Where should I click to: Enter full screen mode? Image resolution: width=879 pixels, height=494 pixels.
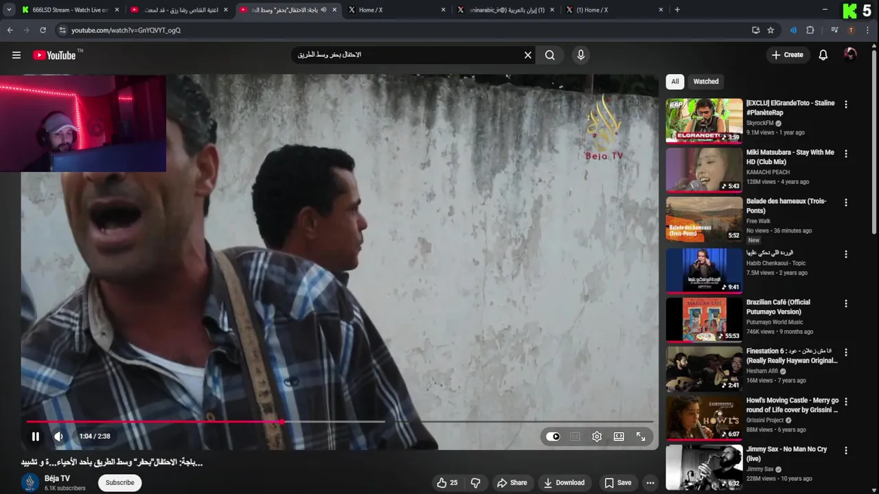(x=641, y=436)
